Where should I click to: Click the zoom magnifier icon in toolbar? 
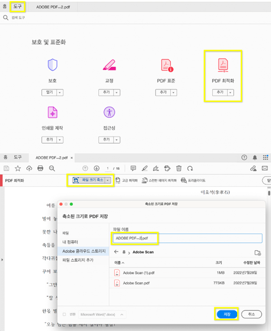click(x=52, y=168)
